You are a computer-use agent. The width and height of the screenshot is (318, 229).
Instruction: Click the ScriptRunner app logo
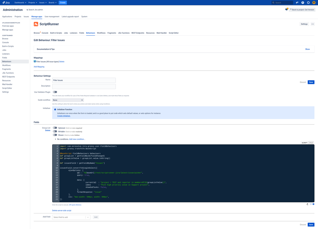click(36, 24)
